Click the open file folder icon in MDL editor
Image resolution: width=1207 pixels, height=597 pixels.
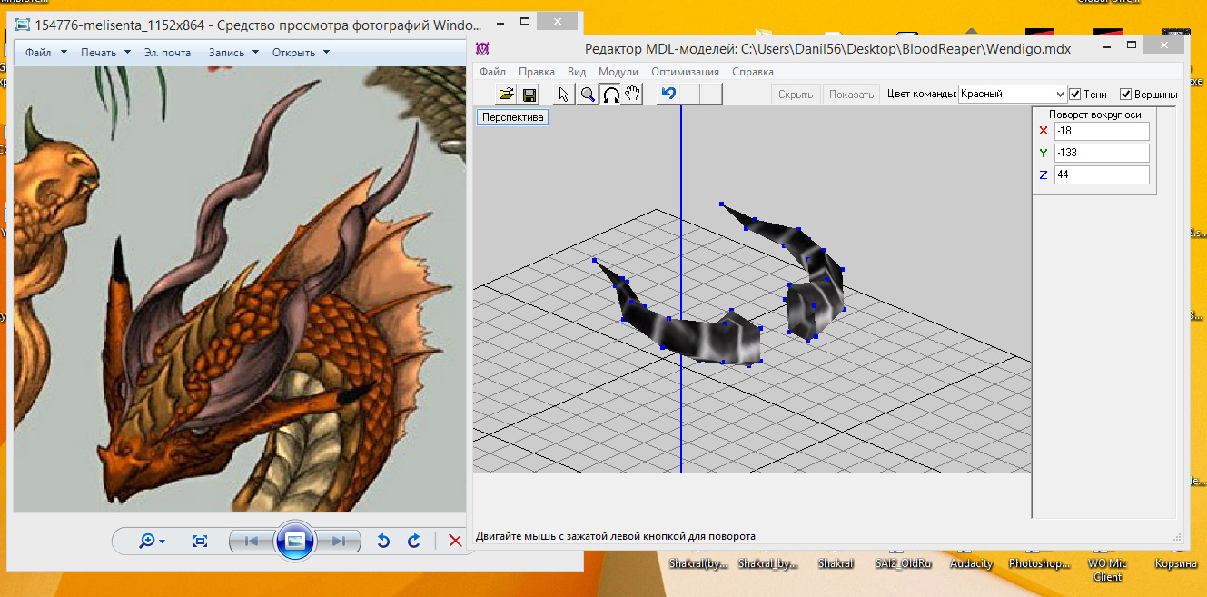tap(507, 94)
